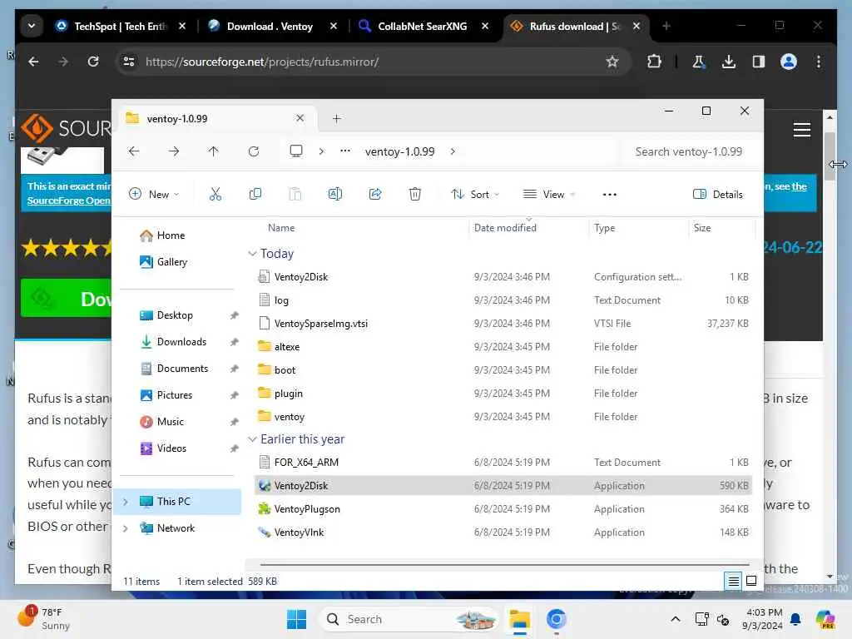
Task: Switch to large thumbnails view in status bar
Action: pyautogui.click(x=751, y=581)
